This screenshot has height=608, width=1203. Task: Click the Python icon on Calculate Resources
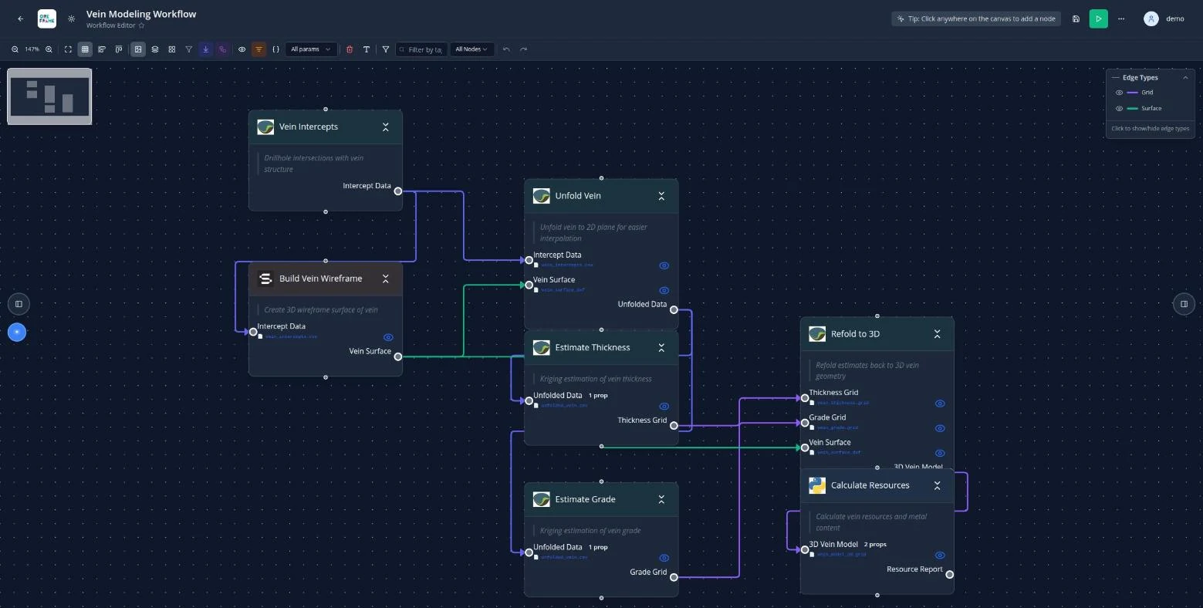pyautogui.click(x=817, y=485)
